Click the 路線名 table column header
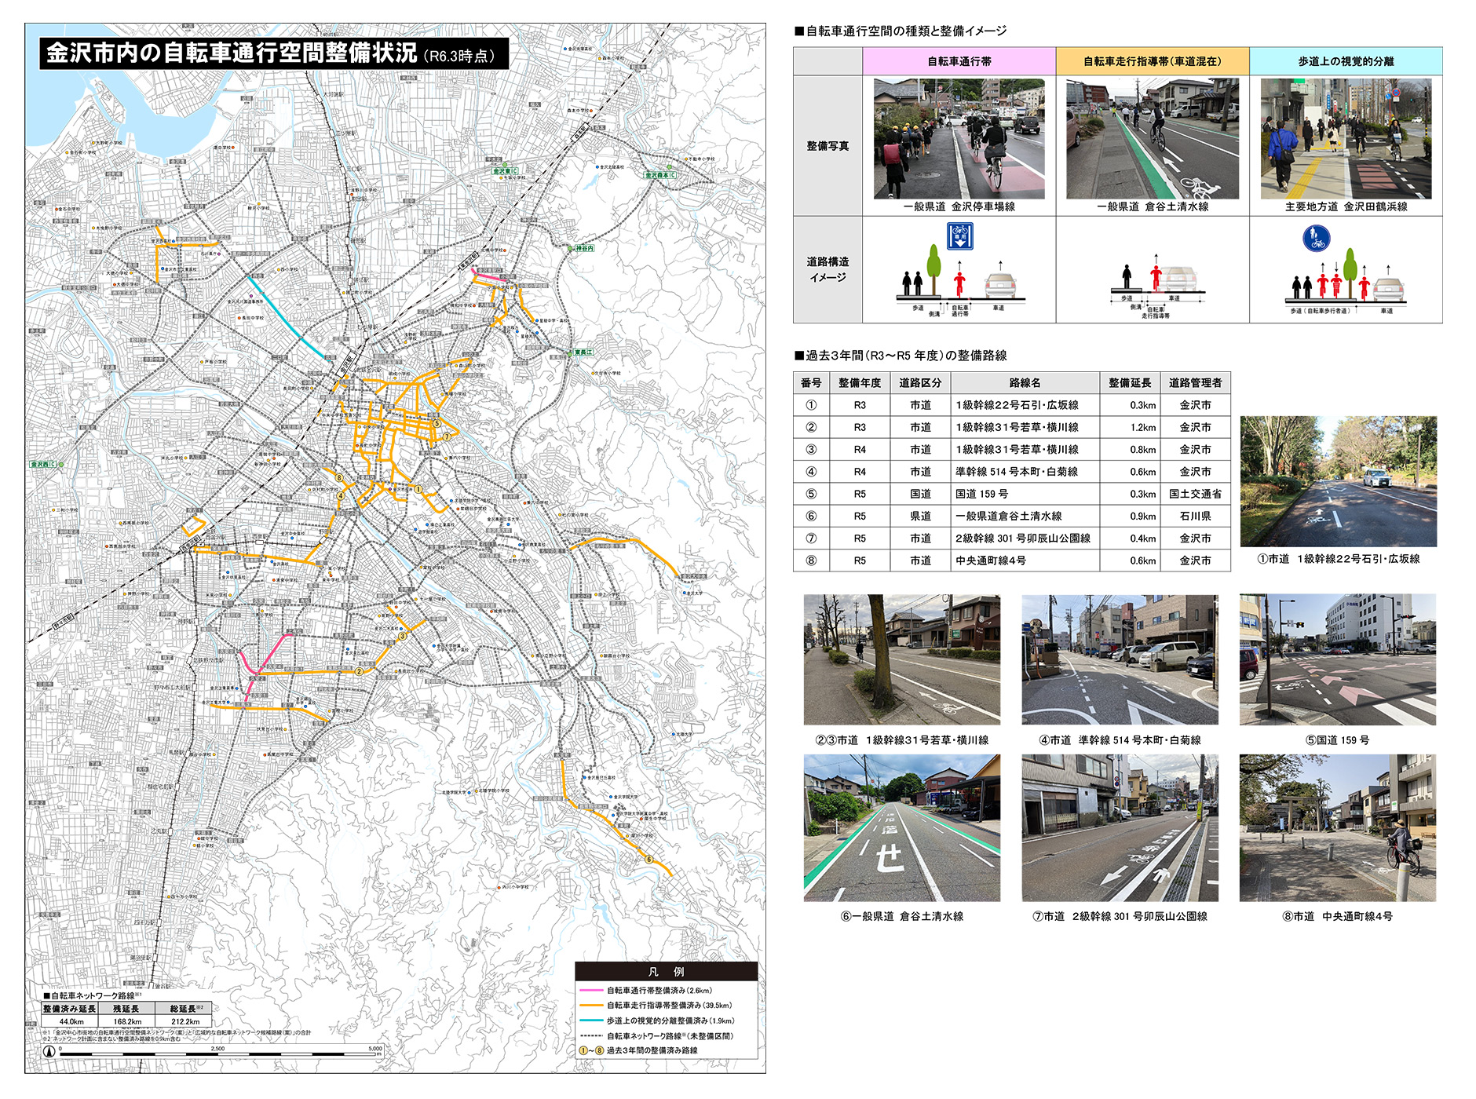The image size is (1476, 1099). (1025, 383)
